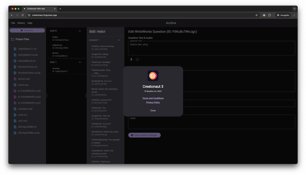The height and width of the screenshot is (175, 306).
Task: Open the History menu
Action: click(21, 23)
